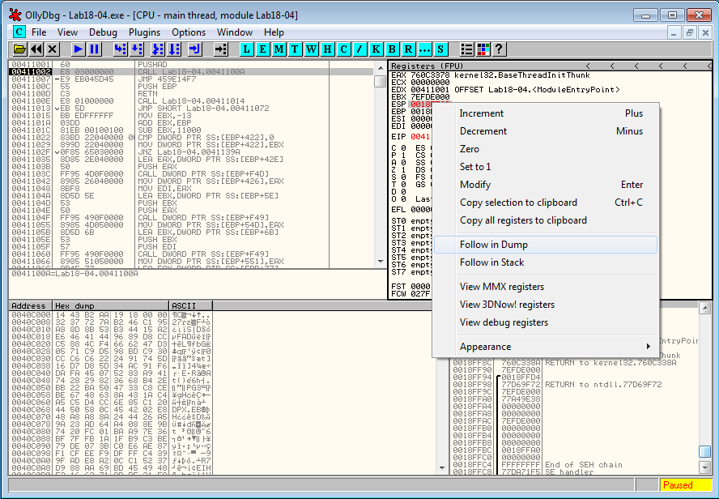This screenshot has height=499, width=719.
Task: Click the stack pane vertical scrollbar thumb
Action: [x=704, y=451]
